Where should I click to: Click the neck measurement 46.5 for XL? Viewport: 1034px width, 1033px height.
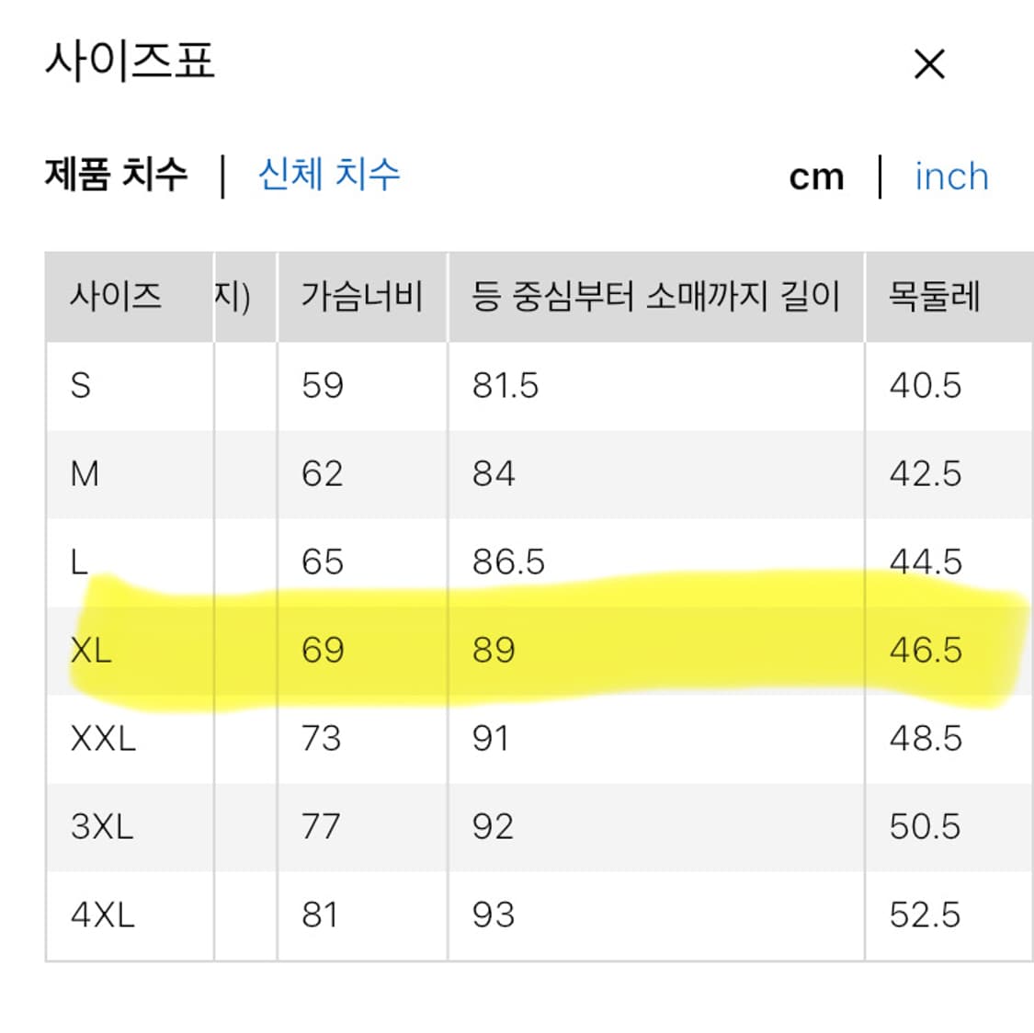[x=924, y=652]
